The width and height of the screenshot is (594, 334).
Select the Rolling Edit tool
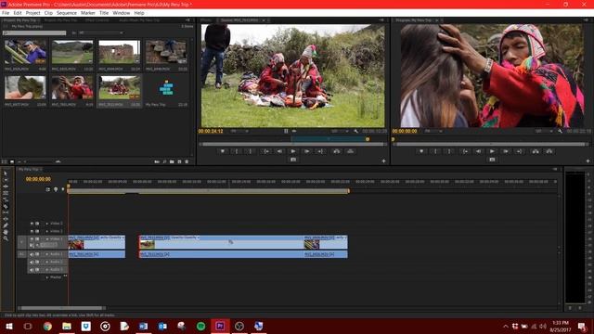(x=6, y=193)
